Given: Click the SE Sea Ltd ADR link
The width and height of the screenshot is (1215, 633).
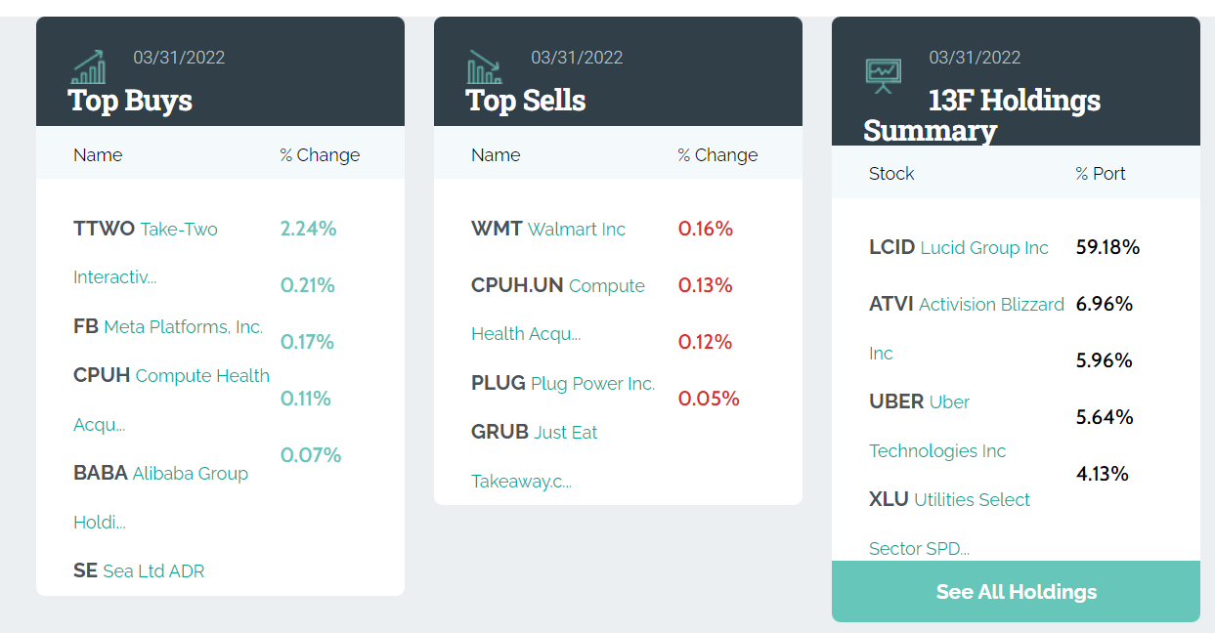Looking at the screenshot, I should click(x=139, y=571).
